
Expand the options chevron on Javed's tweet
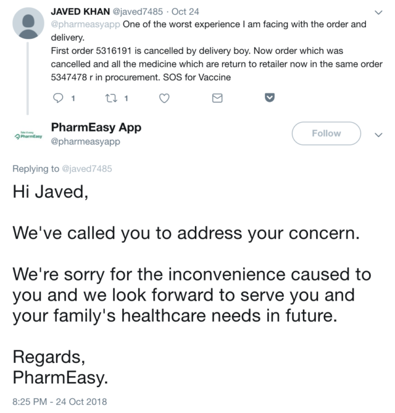click(x=378, y=12)
